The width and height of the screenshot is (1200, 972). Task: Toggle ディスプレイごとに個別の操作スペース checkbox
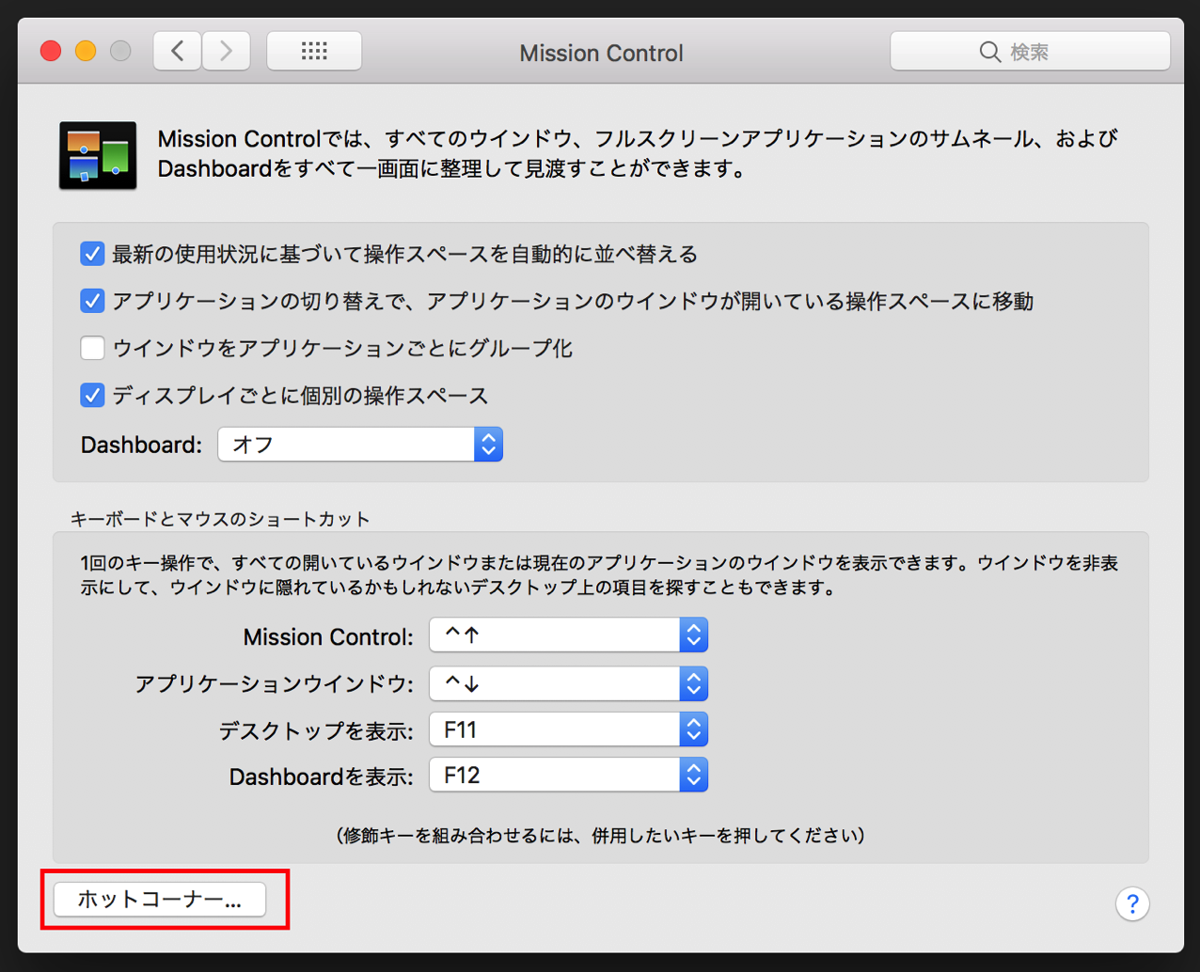pos(92,395)
